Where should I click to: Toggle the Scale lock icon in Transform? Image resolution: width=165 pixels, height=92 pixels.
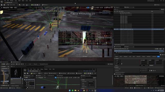[x=122, y=64]
